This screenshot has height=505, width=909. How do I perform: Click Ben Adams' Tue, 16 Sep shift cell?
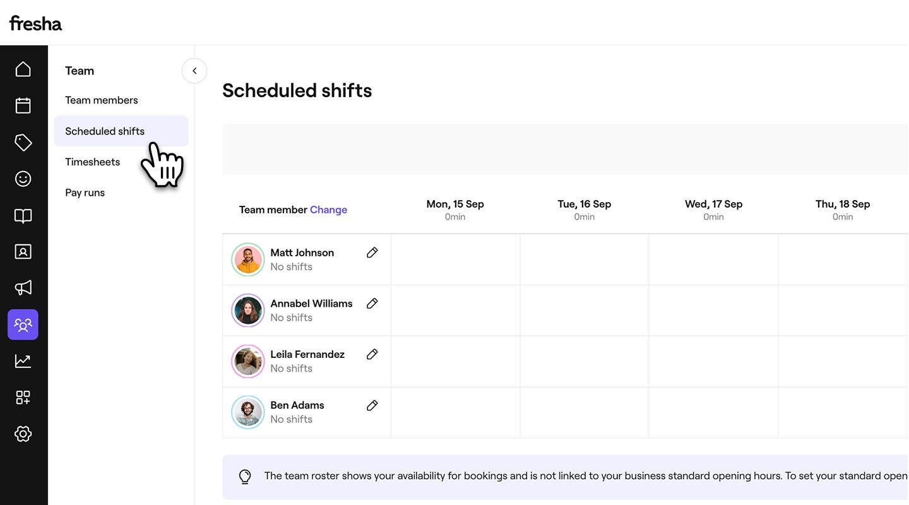tap(585, 412)
